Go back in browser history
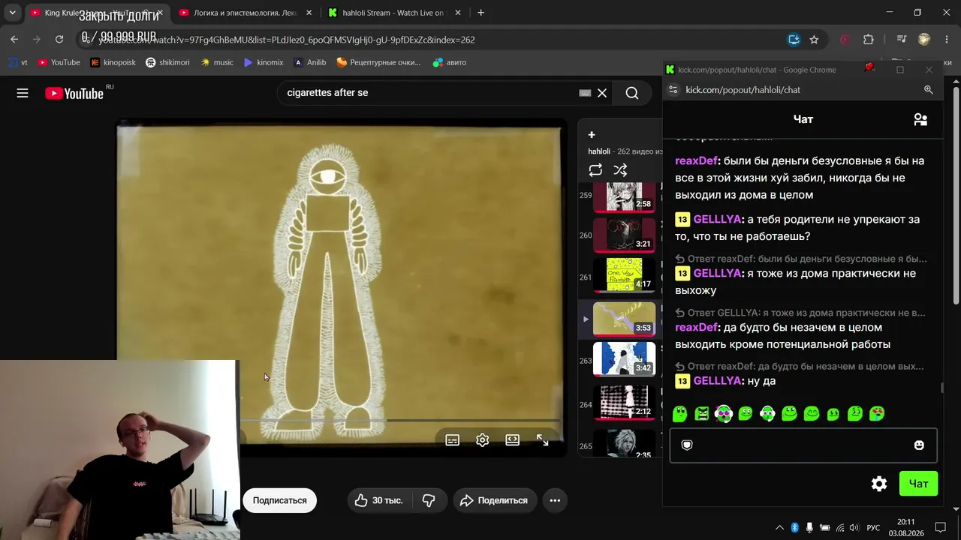This screenshot has width=961, height=540. pyautogui.click(x=14, y=40)
